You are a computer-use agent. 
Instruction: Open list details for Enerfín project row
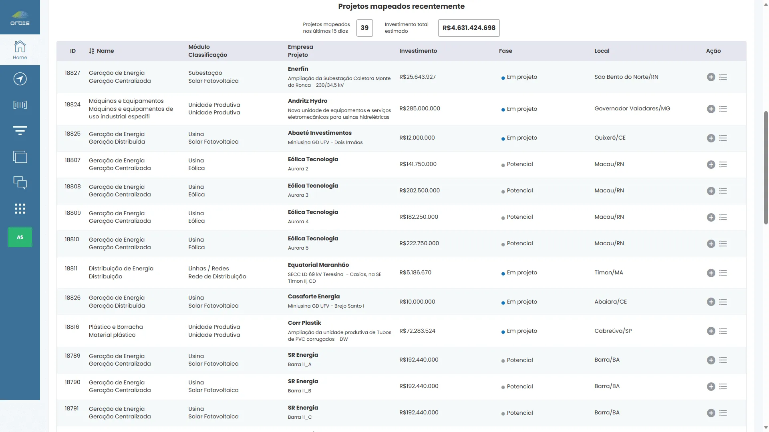723,77
